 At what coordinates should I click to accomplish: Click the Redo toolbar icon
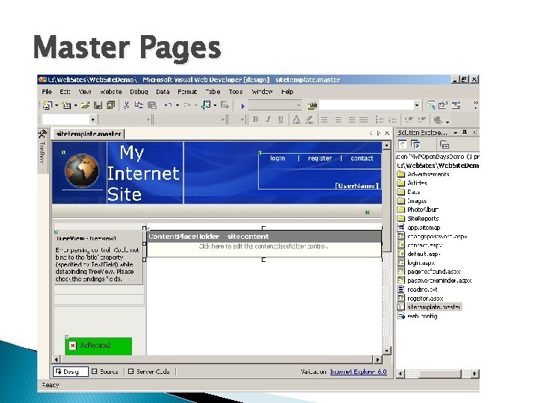pyautogui.click(x=187, y=105)
